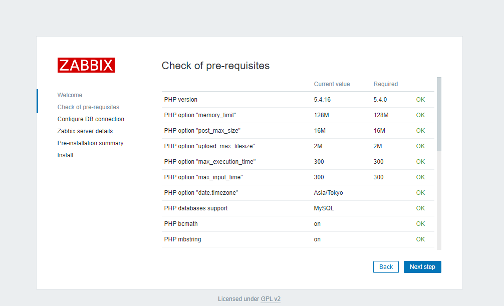Viewport: 504px width, 306px height.
Task: Click the ZABBIX logo
Action: (x=86, y=65)
